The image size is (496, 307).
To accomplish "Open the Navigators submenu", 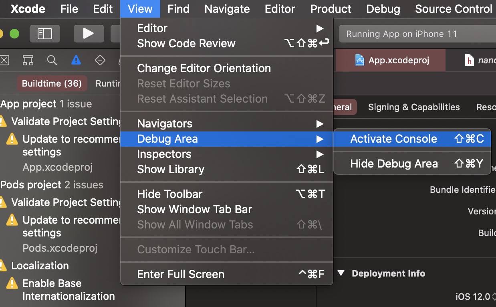I will [165, 123].
